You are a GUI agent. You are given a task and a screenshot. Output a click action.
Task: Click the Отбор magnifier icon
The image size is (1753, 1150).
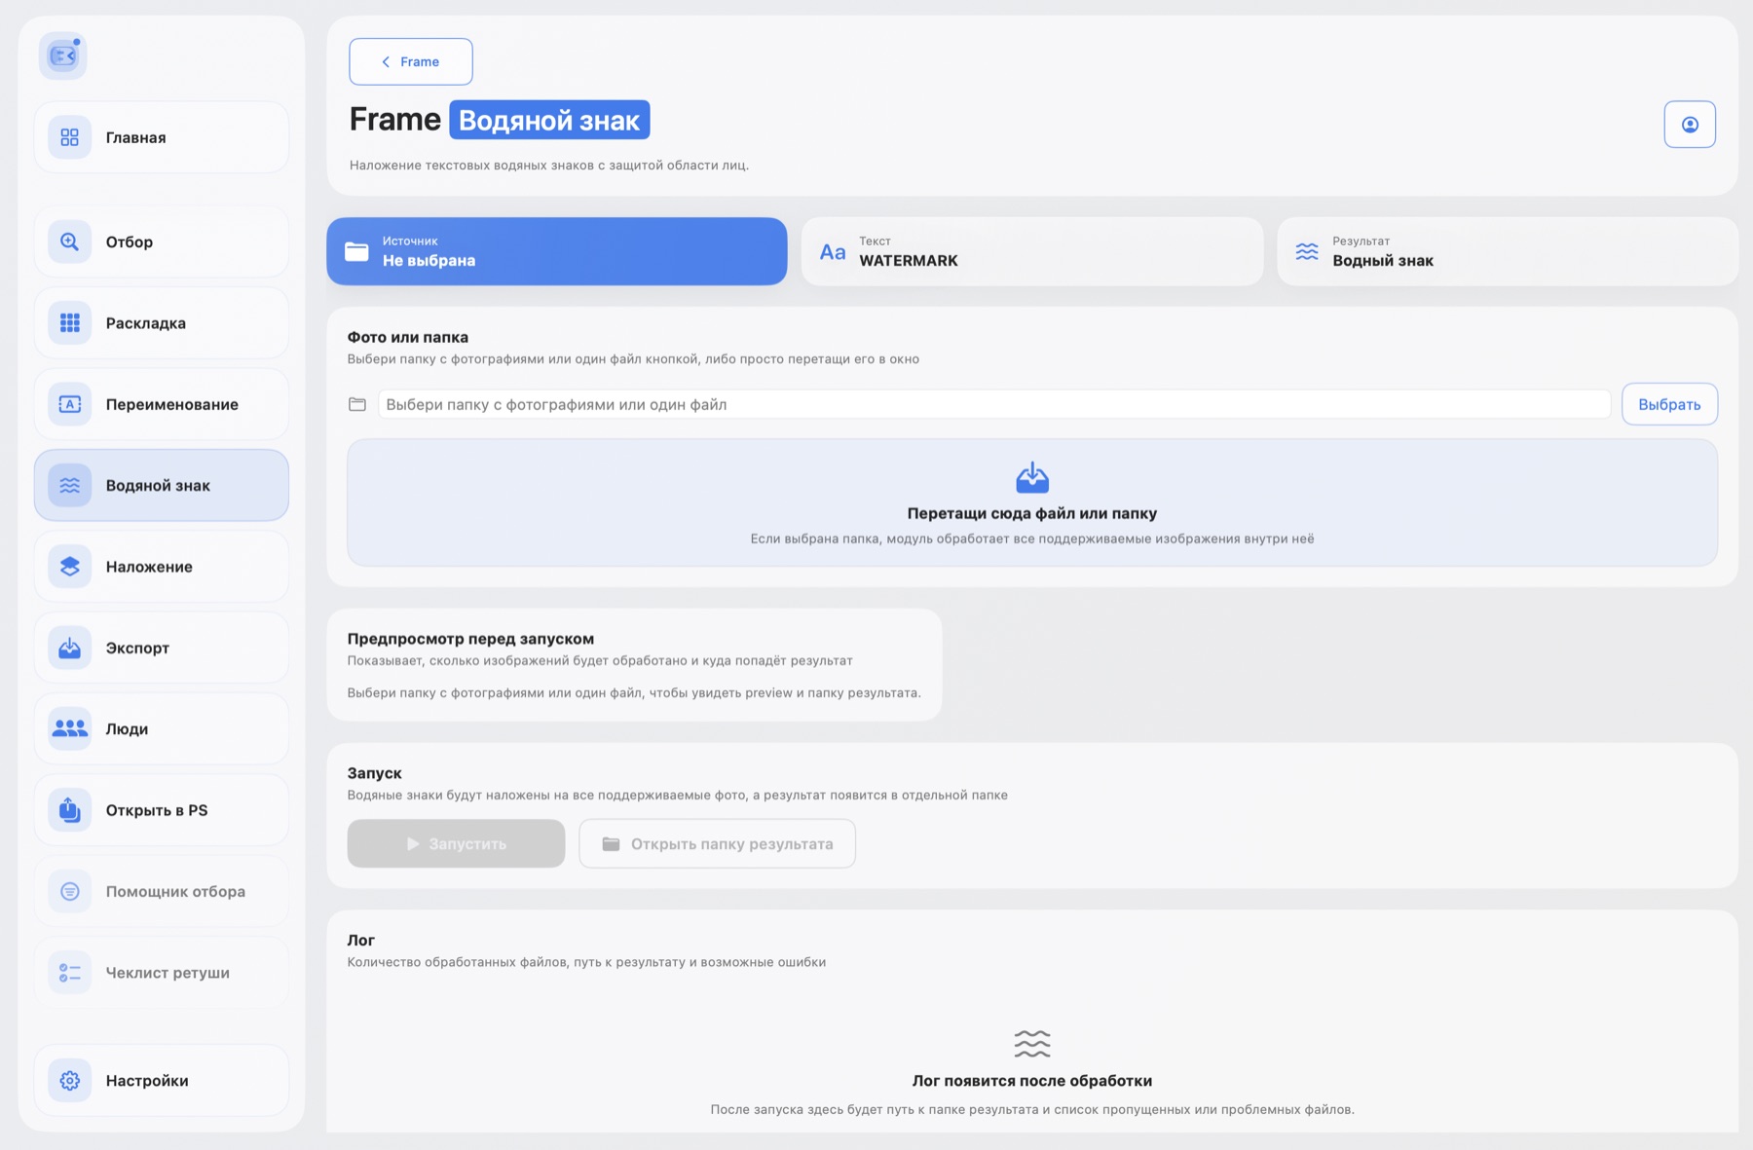70,241
